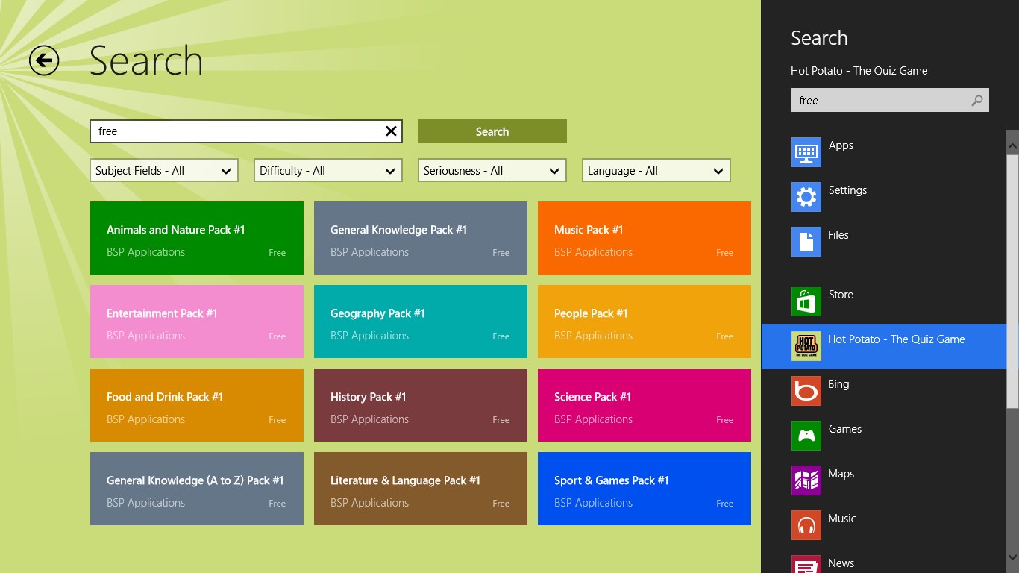1019x573 pixels.
Task: Select the Files document icon
Action: click(806, 242)
